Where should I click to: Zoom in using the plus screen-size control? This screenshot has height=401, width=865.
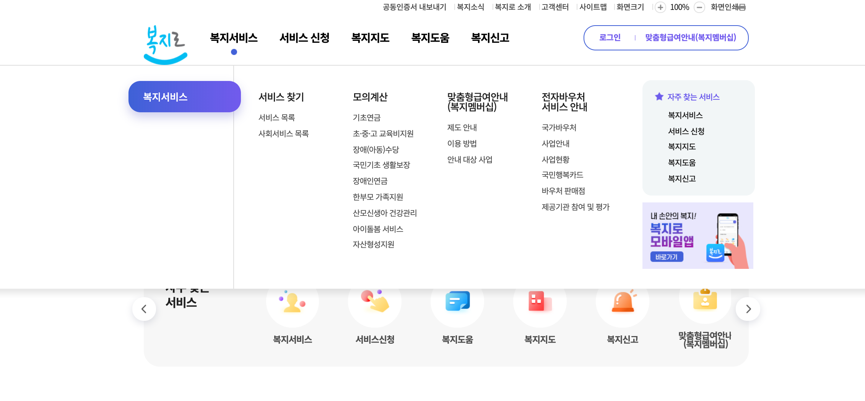(x=660, y=7)
